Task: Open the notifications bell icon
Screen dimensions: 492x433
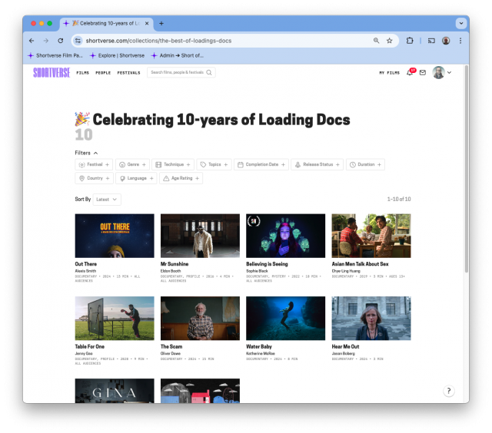Action: 410,73
